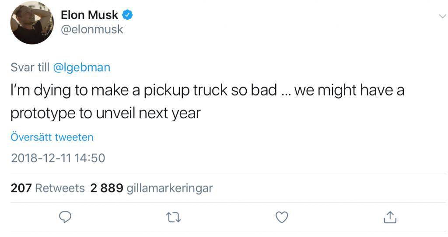Click the retweet arrows icon
The height and width of the screenshot is (237, 448).
pyautogui.click(x=174, y=216)
